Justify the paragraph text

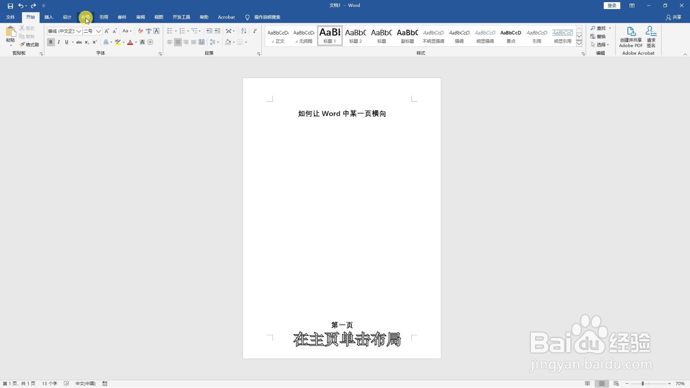(x=194, y=42)
